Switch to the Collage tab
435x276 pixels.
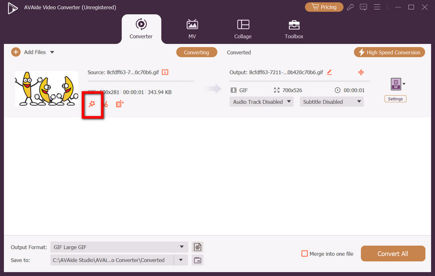(x=243, y=29)
